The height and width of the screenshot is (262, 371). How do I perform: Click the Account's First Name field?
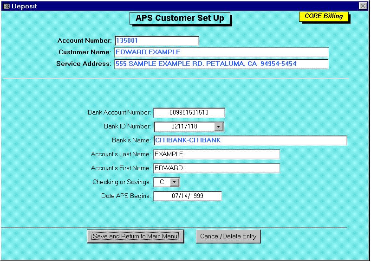(x=216, y=168)
